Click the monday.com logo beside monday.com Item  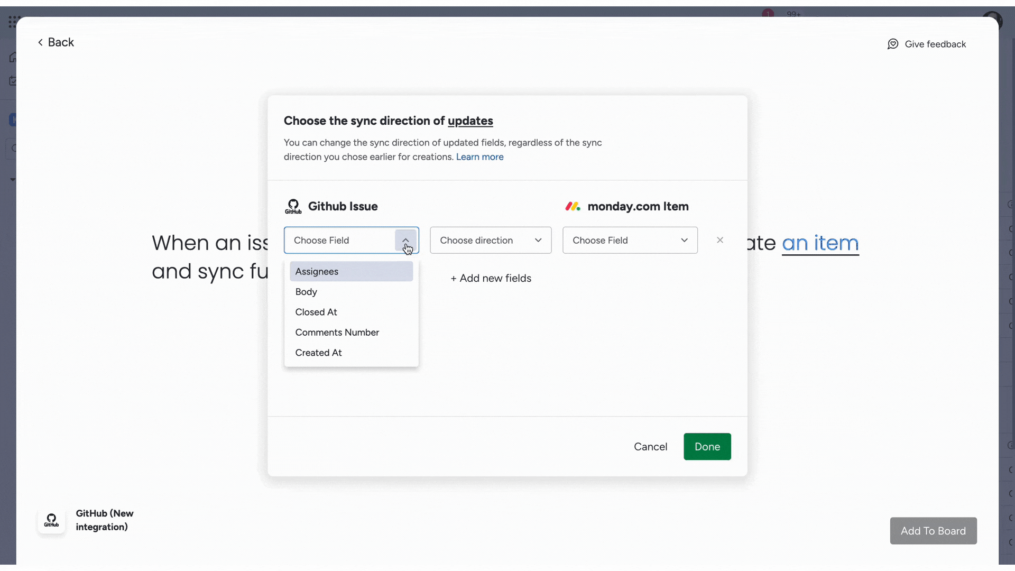point(574,206)
